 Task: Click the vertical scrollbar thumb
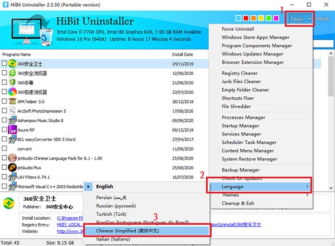pyautogui.click(x=331, y=77)
